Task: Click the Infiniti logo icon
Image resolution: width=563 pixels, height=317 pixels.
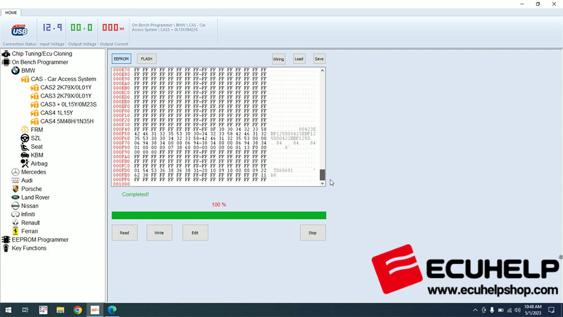Action: click(15, 215)
